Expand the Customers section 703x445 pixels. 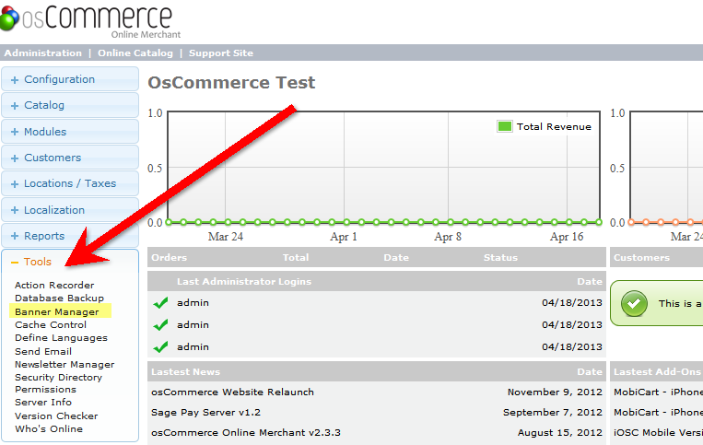pyautogui.click(x=70, y=158)
